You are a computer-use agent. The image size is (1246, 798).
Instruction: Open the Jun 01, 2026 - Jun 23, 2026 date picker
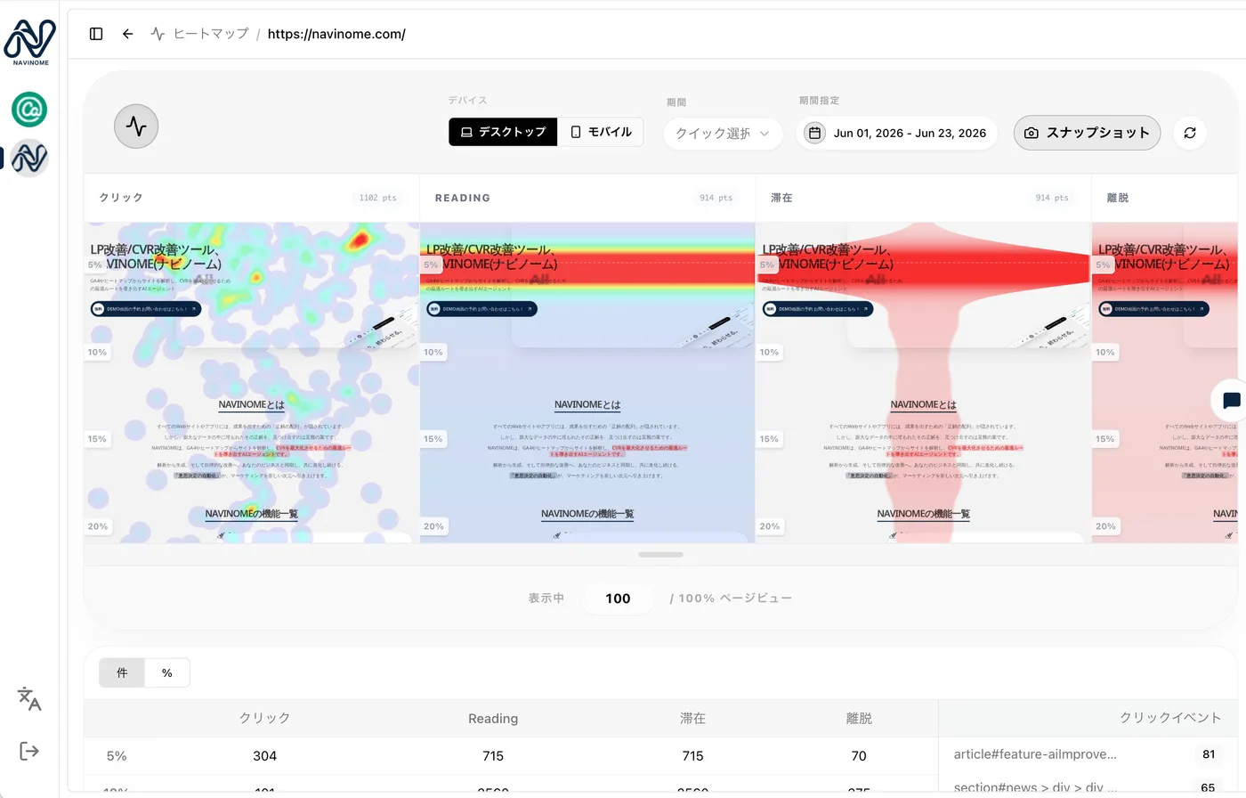tap(897, 133)
